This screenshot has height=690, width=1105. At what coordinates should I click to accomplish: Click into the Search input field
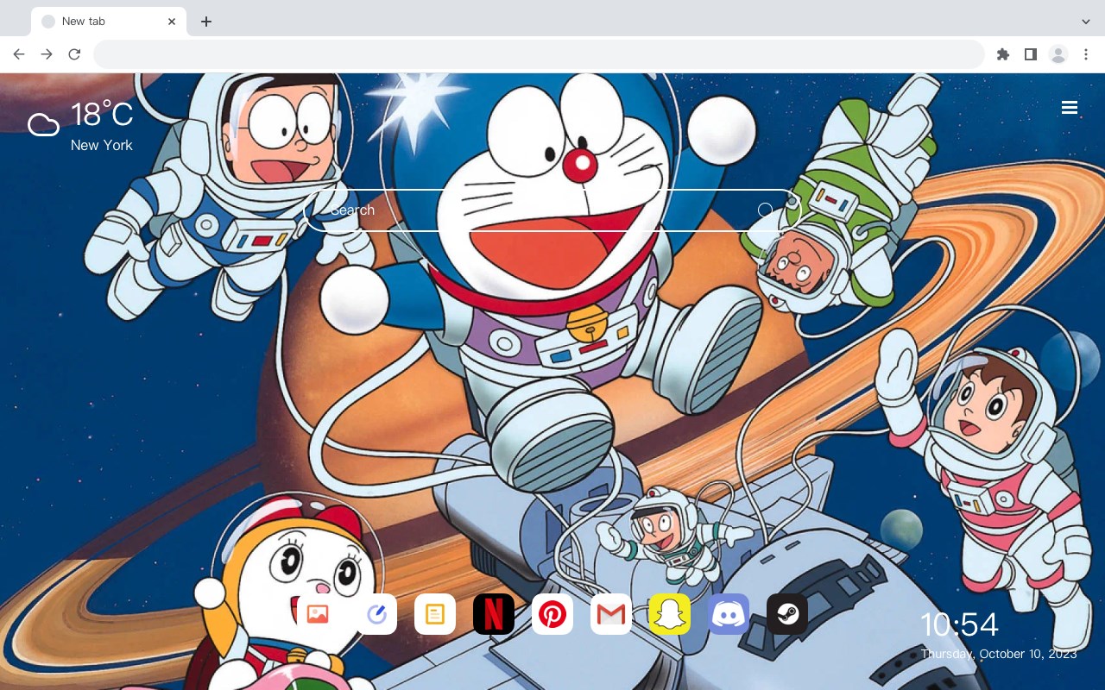(x=552, y=210)
